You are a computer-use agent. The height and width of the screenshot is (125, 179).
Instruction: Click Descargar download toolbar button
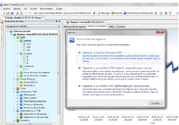click(104, 13)
